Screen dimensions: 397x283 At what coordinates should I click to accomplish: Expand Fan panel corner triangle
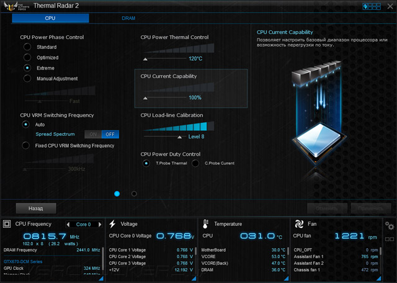(379, 279)
